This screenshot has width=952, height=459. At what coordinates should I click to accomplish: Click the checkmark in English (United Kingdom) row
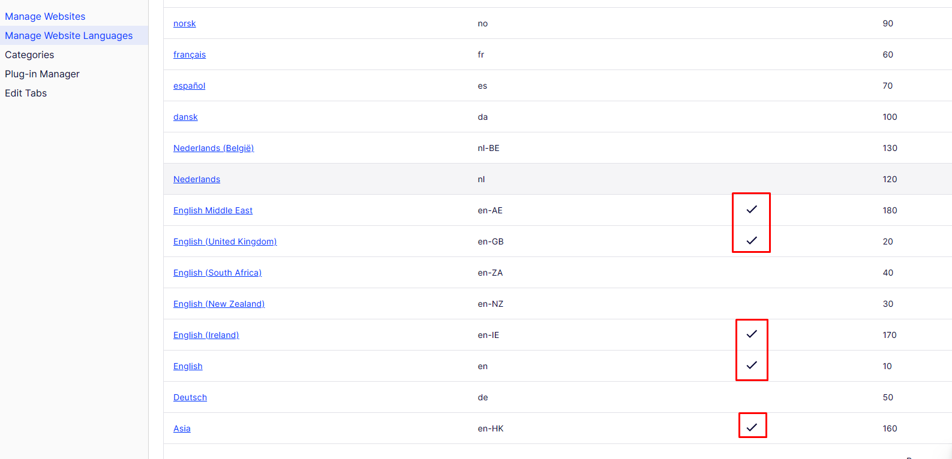[x=751, y=240]
